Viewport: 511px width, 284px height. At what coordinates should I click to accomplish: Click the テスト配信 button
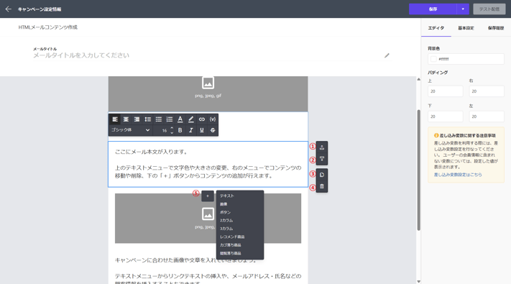click(489, 9)
